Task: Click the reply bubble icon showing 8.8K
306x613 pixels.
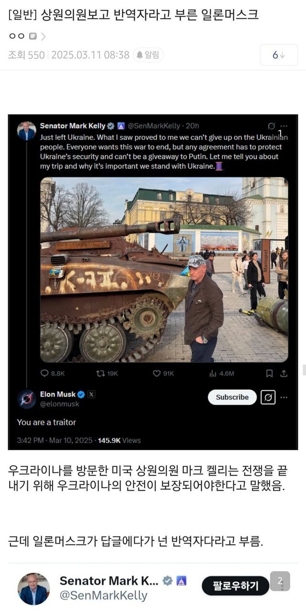Action: (45, 374)
